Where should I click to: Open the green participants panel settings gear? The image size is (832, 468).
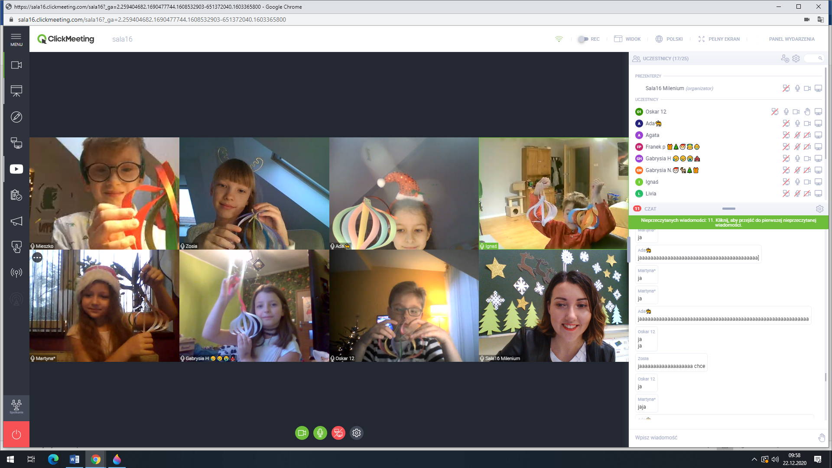pos(796,58)
